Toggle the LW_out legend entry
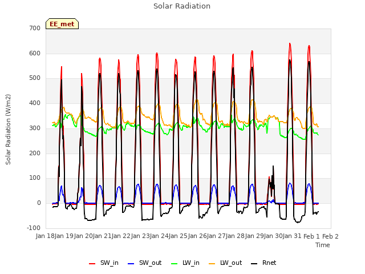 point(225,263)
